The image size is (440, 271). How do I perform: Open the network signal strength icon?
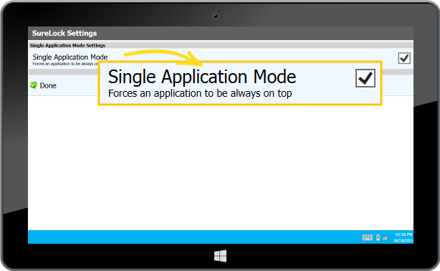click(385, 238)
